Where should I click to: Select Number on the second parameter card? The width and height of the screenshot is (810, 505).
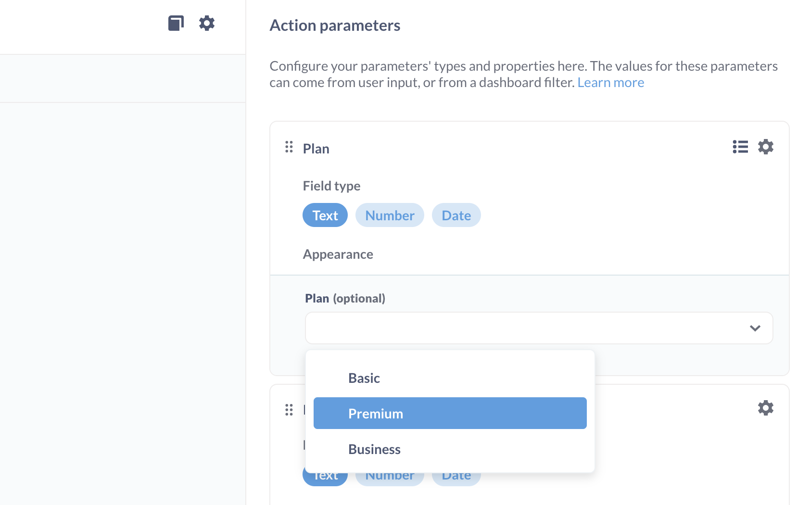coord(390,475)
